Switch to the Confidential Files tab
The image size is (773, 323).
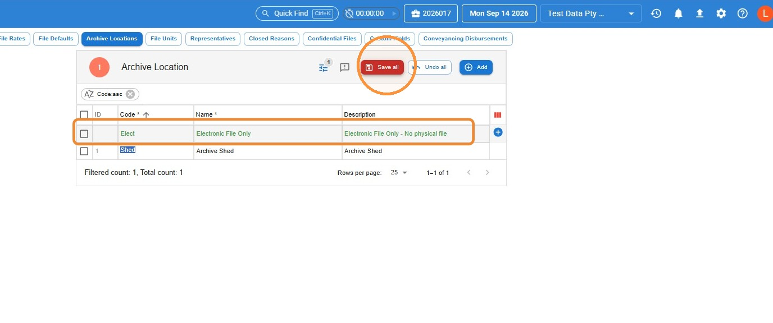tap(332, 39)
